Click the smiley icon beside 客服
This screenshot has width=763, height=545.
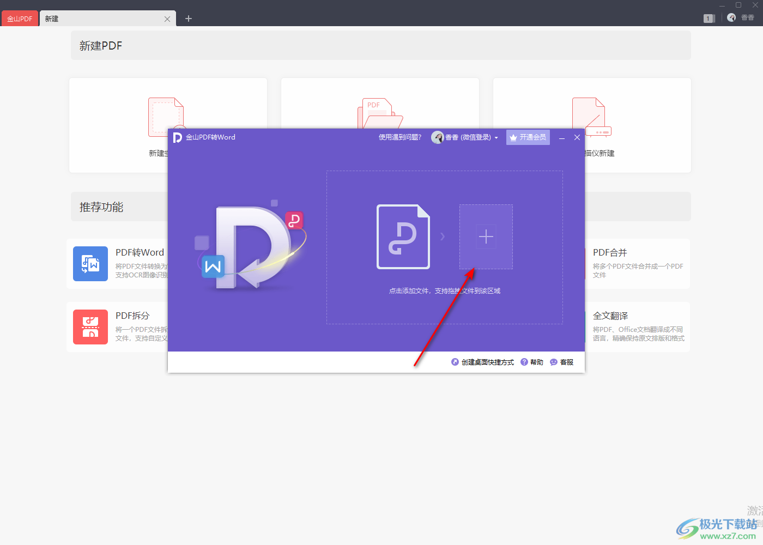(554, 362)
